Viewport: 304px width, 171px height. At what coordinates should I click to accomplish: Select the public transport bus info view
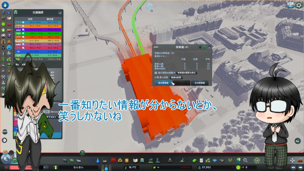click(x=9, y=47)
